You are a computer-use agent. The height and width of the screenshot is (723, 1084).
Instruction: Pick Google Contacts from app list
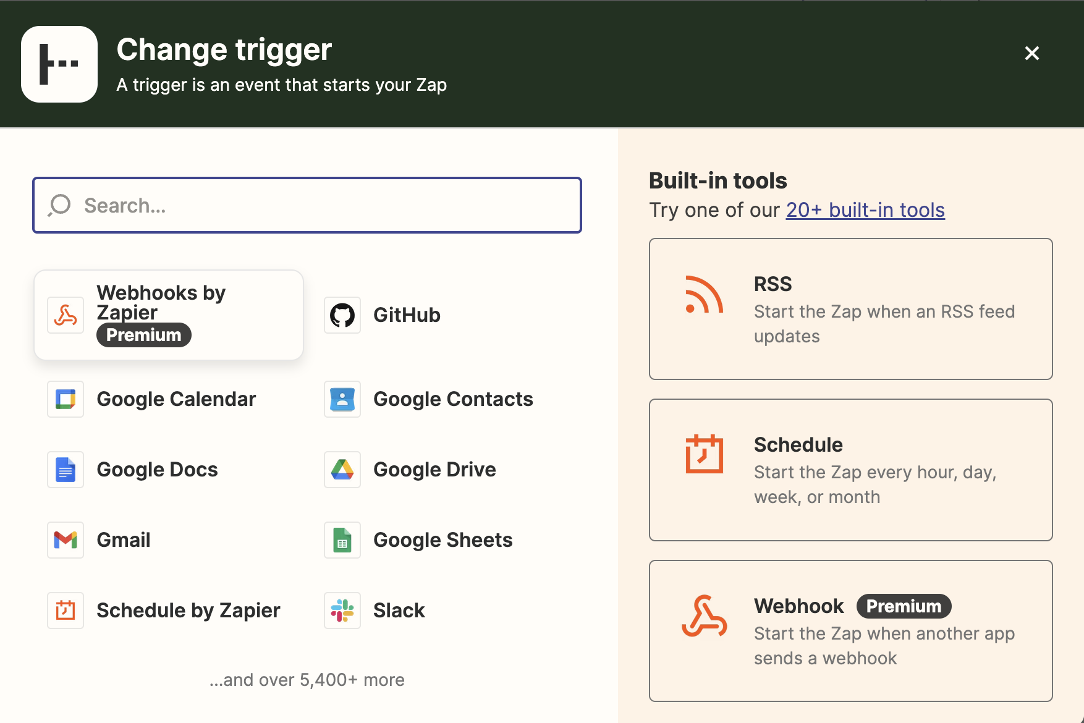[x=446, y=399]
